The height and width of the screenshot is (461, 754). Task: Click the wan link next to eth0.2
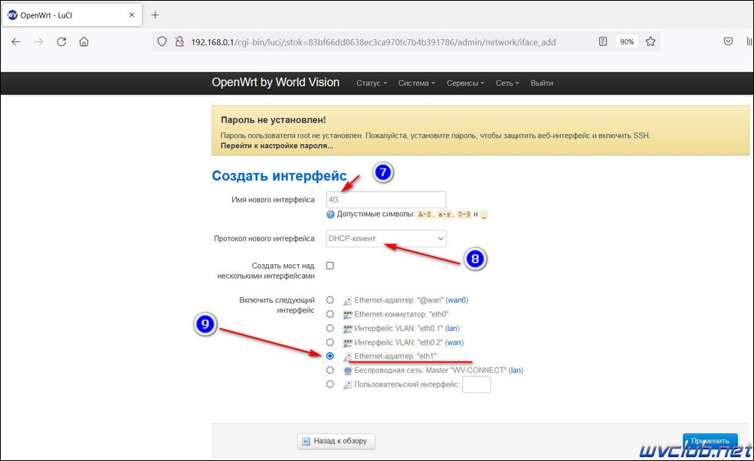tap(454, 342)
